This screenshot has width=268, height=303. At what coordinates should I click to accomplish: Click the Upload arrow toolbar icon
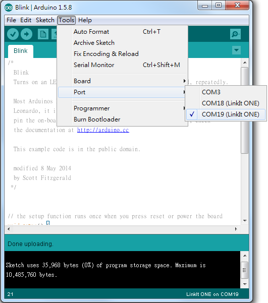pos(27,34)
